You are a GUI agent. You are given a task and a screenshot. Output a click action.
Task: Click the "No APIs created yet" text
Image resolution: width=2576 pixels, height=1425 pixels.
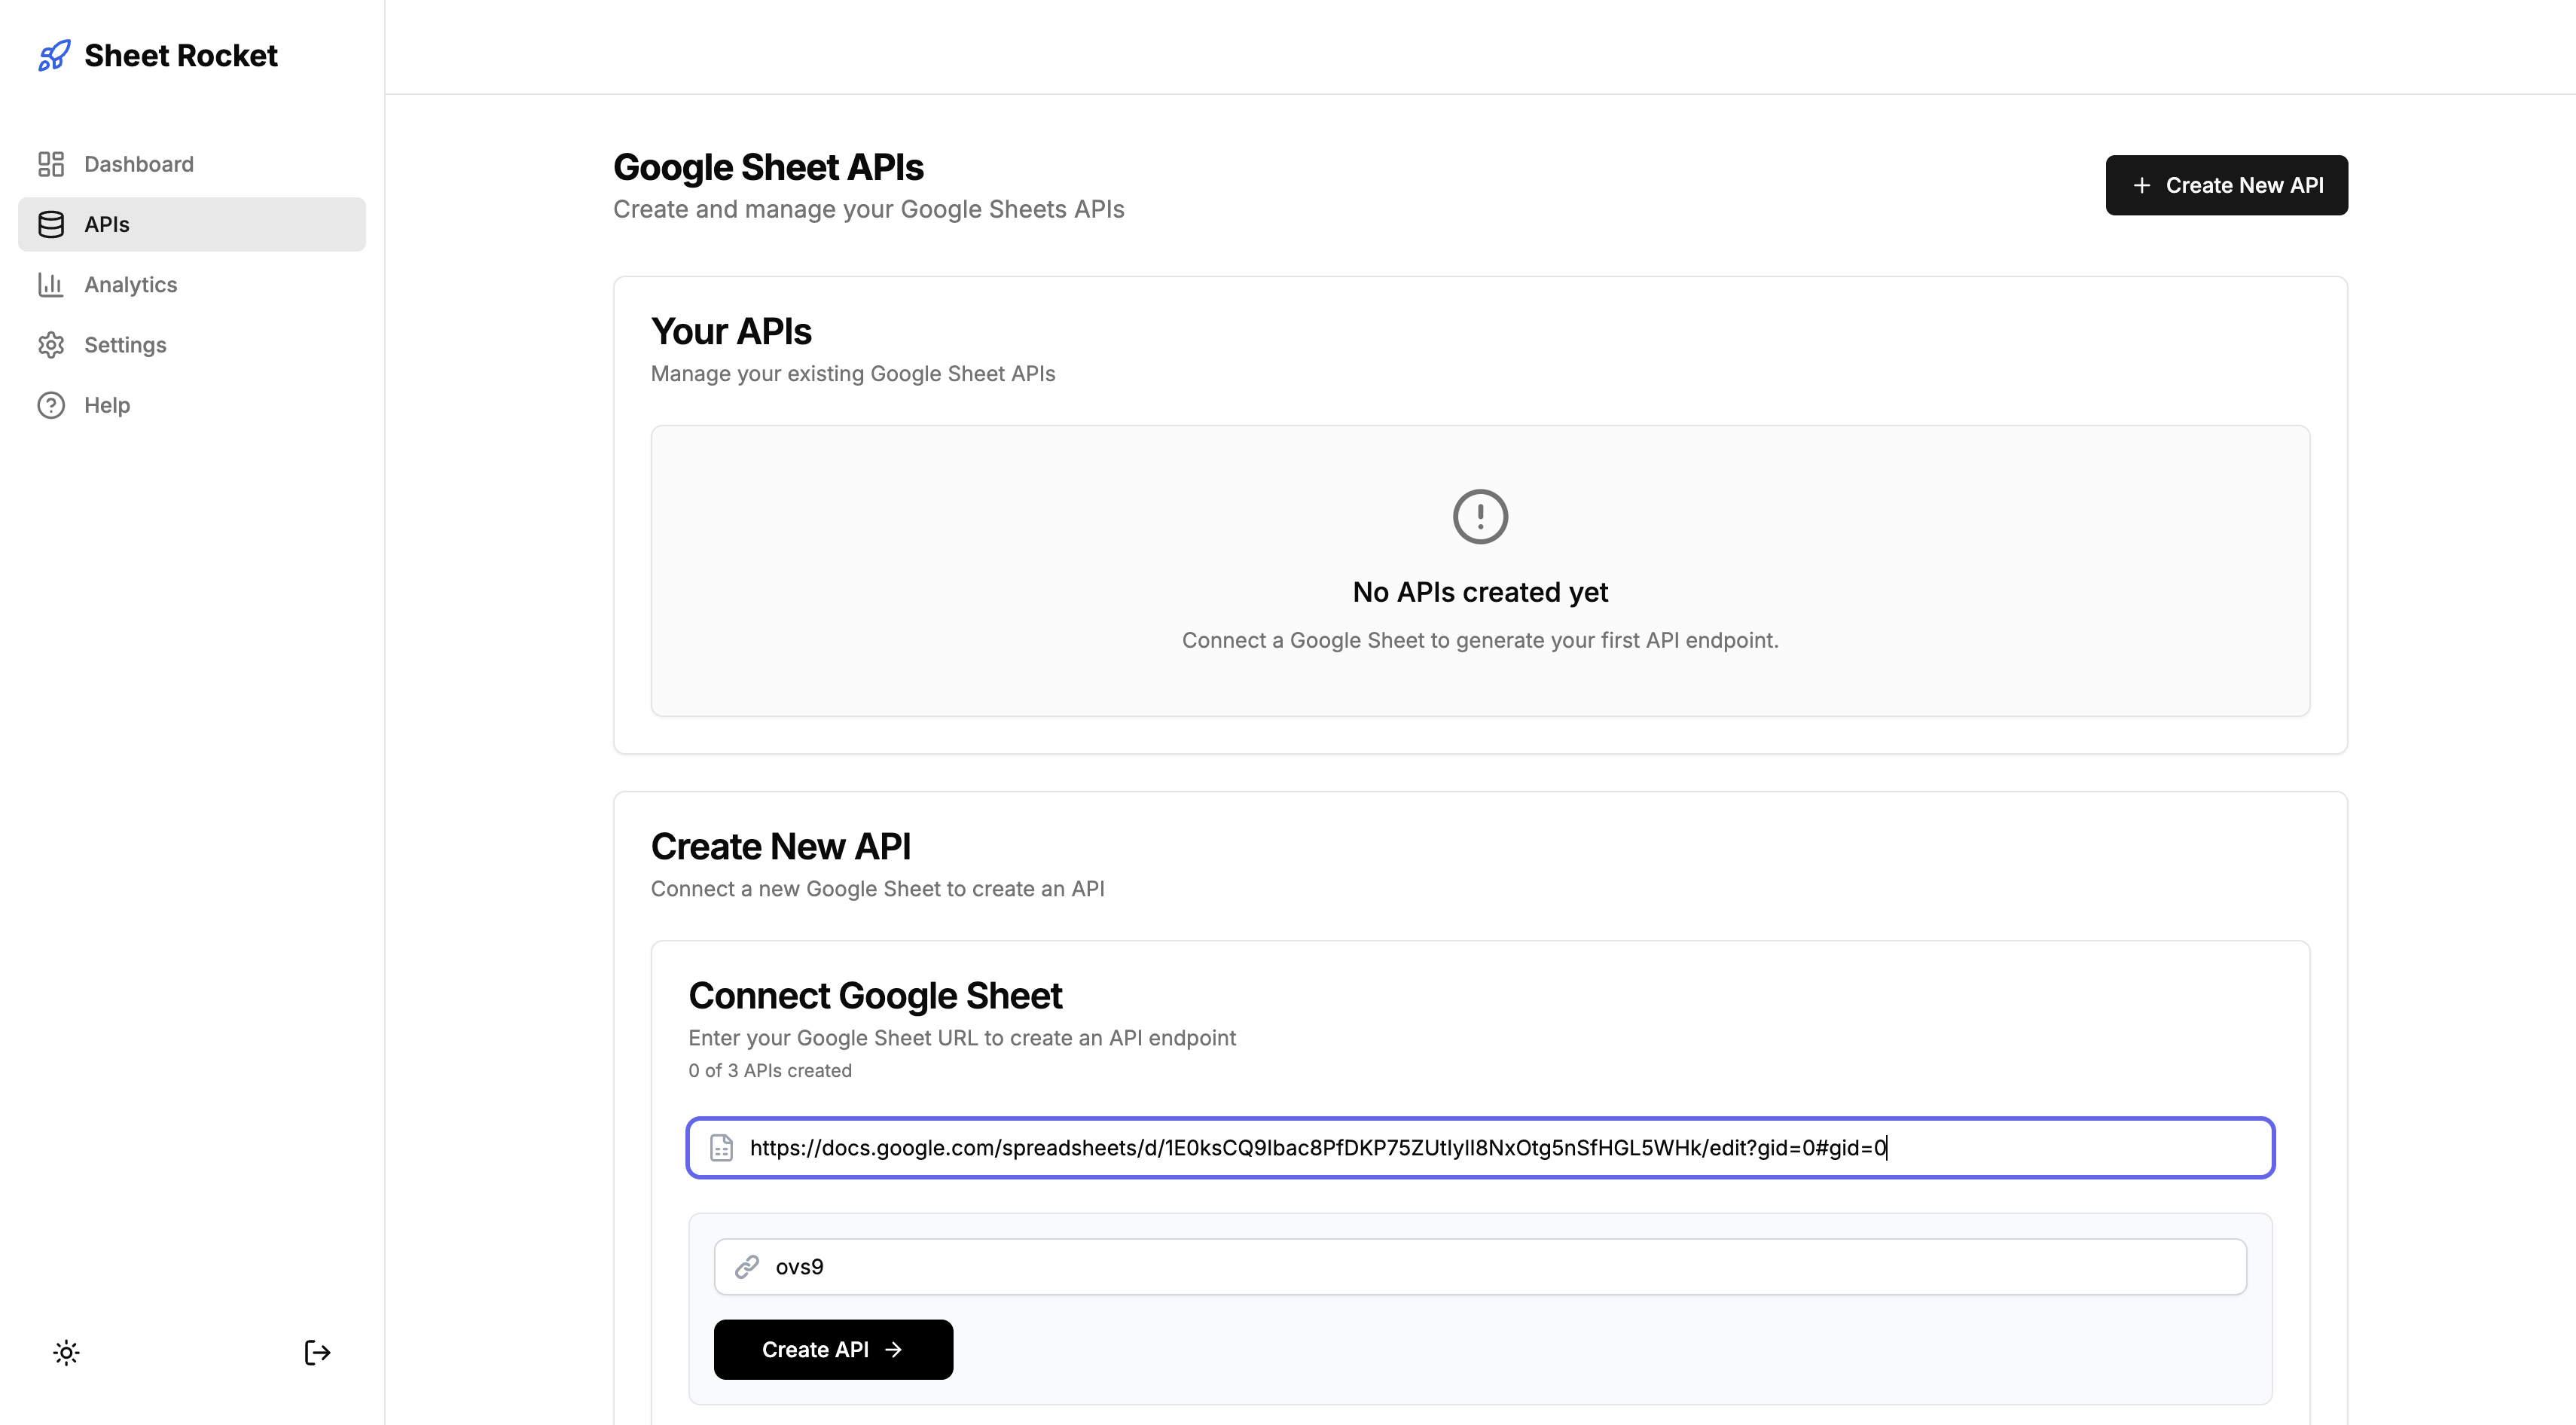point(1480,592)
